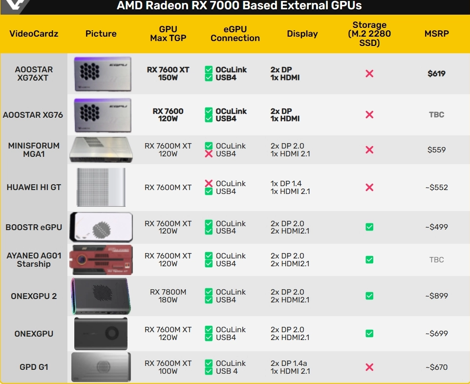The width and height of the screenshot is (470, 384).
Task: Click the $619 price for AOOSTAR XG76XT
Action: click(x=436, y=74)
